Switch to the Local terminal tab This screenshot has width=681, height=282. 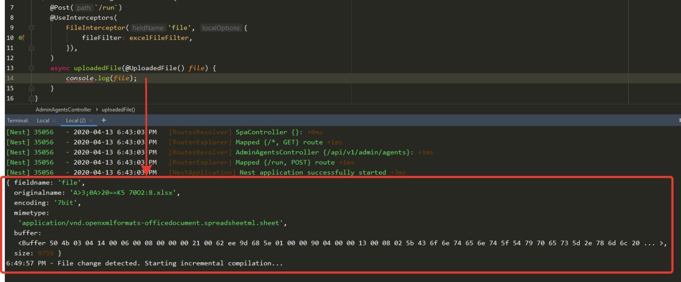tap(43, 121)
